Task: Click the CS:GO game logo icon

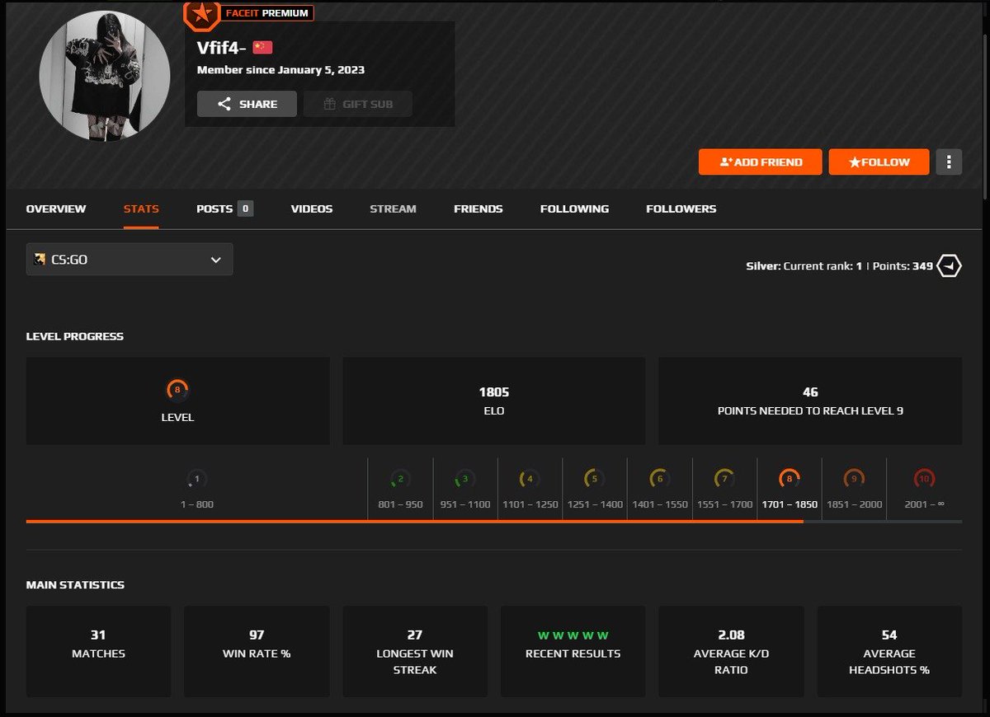Action: pos(40,260)
